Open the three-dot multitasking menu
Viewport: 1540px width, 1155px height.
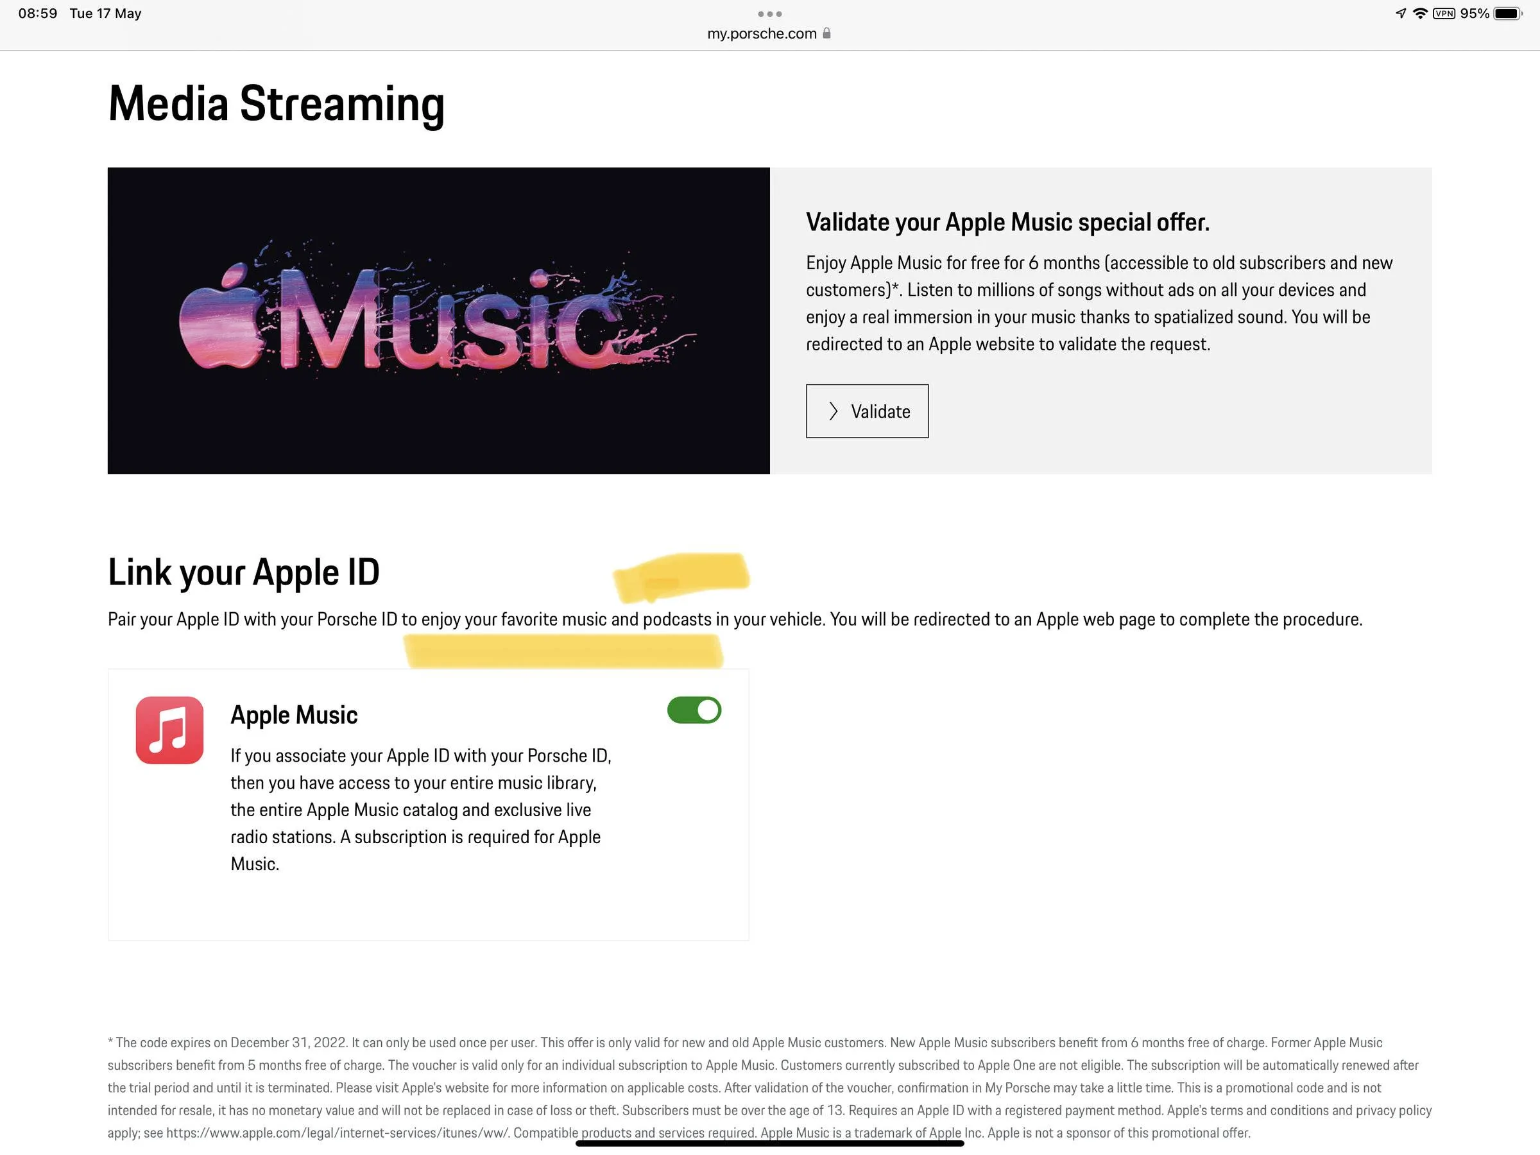[x=769, y=14]
